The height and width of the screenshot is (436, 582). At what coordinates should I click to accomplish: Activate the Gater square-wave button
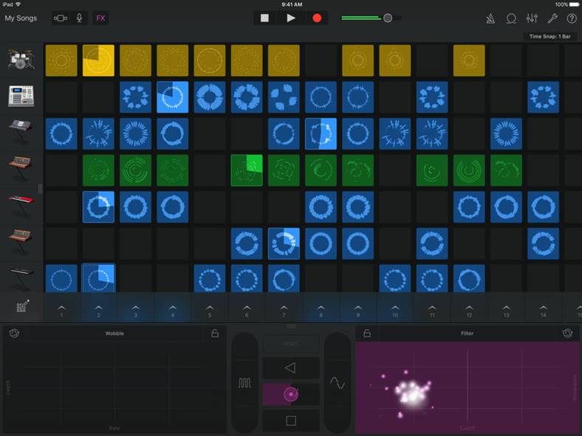[x=244, y=383]
